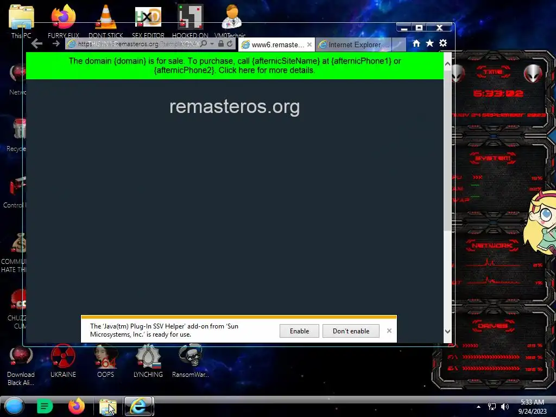Select the Firefox desktop icon labeled FURRY

[x=64, y=21]
